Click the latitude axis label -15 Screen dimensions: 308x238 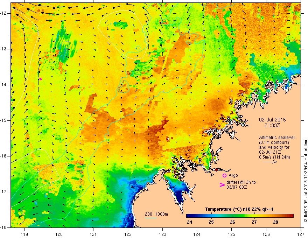click(x=4, y=120)
